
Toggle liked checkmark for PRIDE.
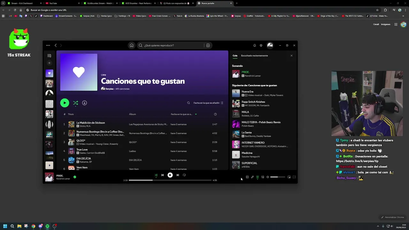click(75, 177)
